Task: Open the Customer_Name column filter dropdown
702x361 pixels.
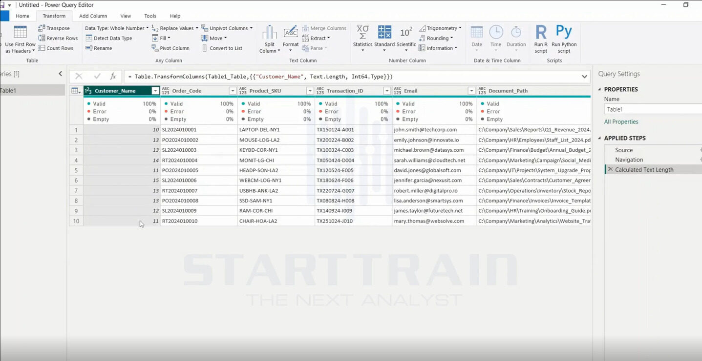Action: [x=155, y=91]
